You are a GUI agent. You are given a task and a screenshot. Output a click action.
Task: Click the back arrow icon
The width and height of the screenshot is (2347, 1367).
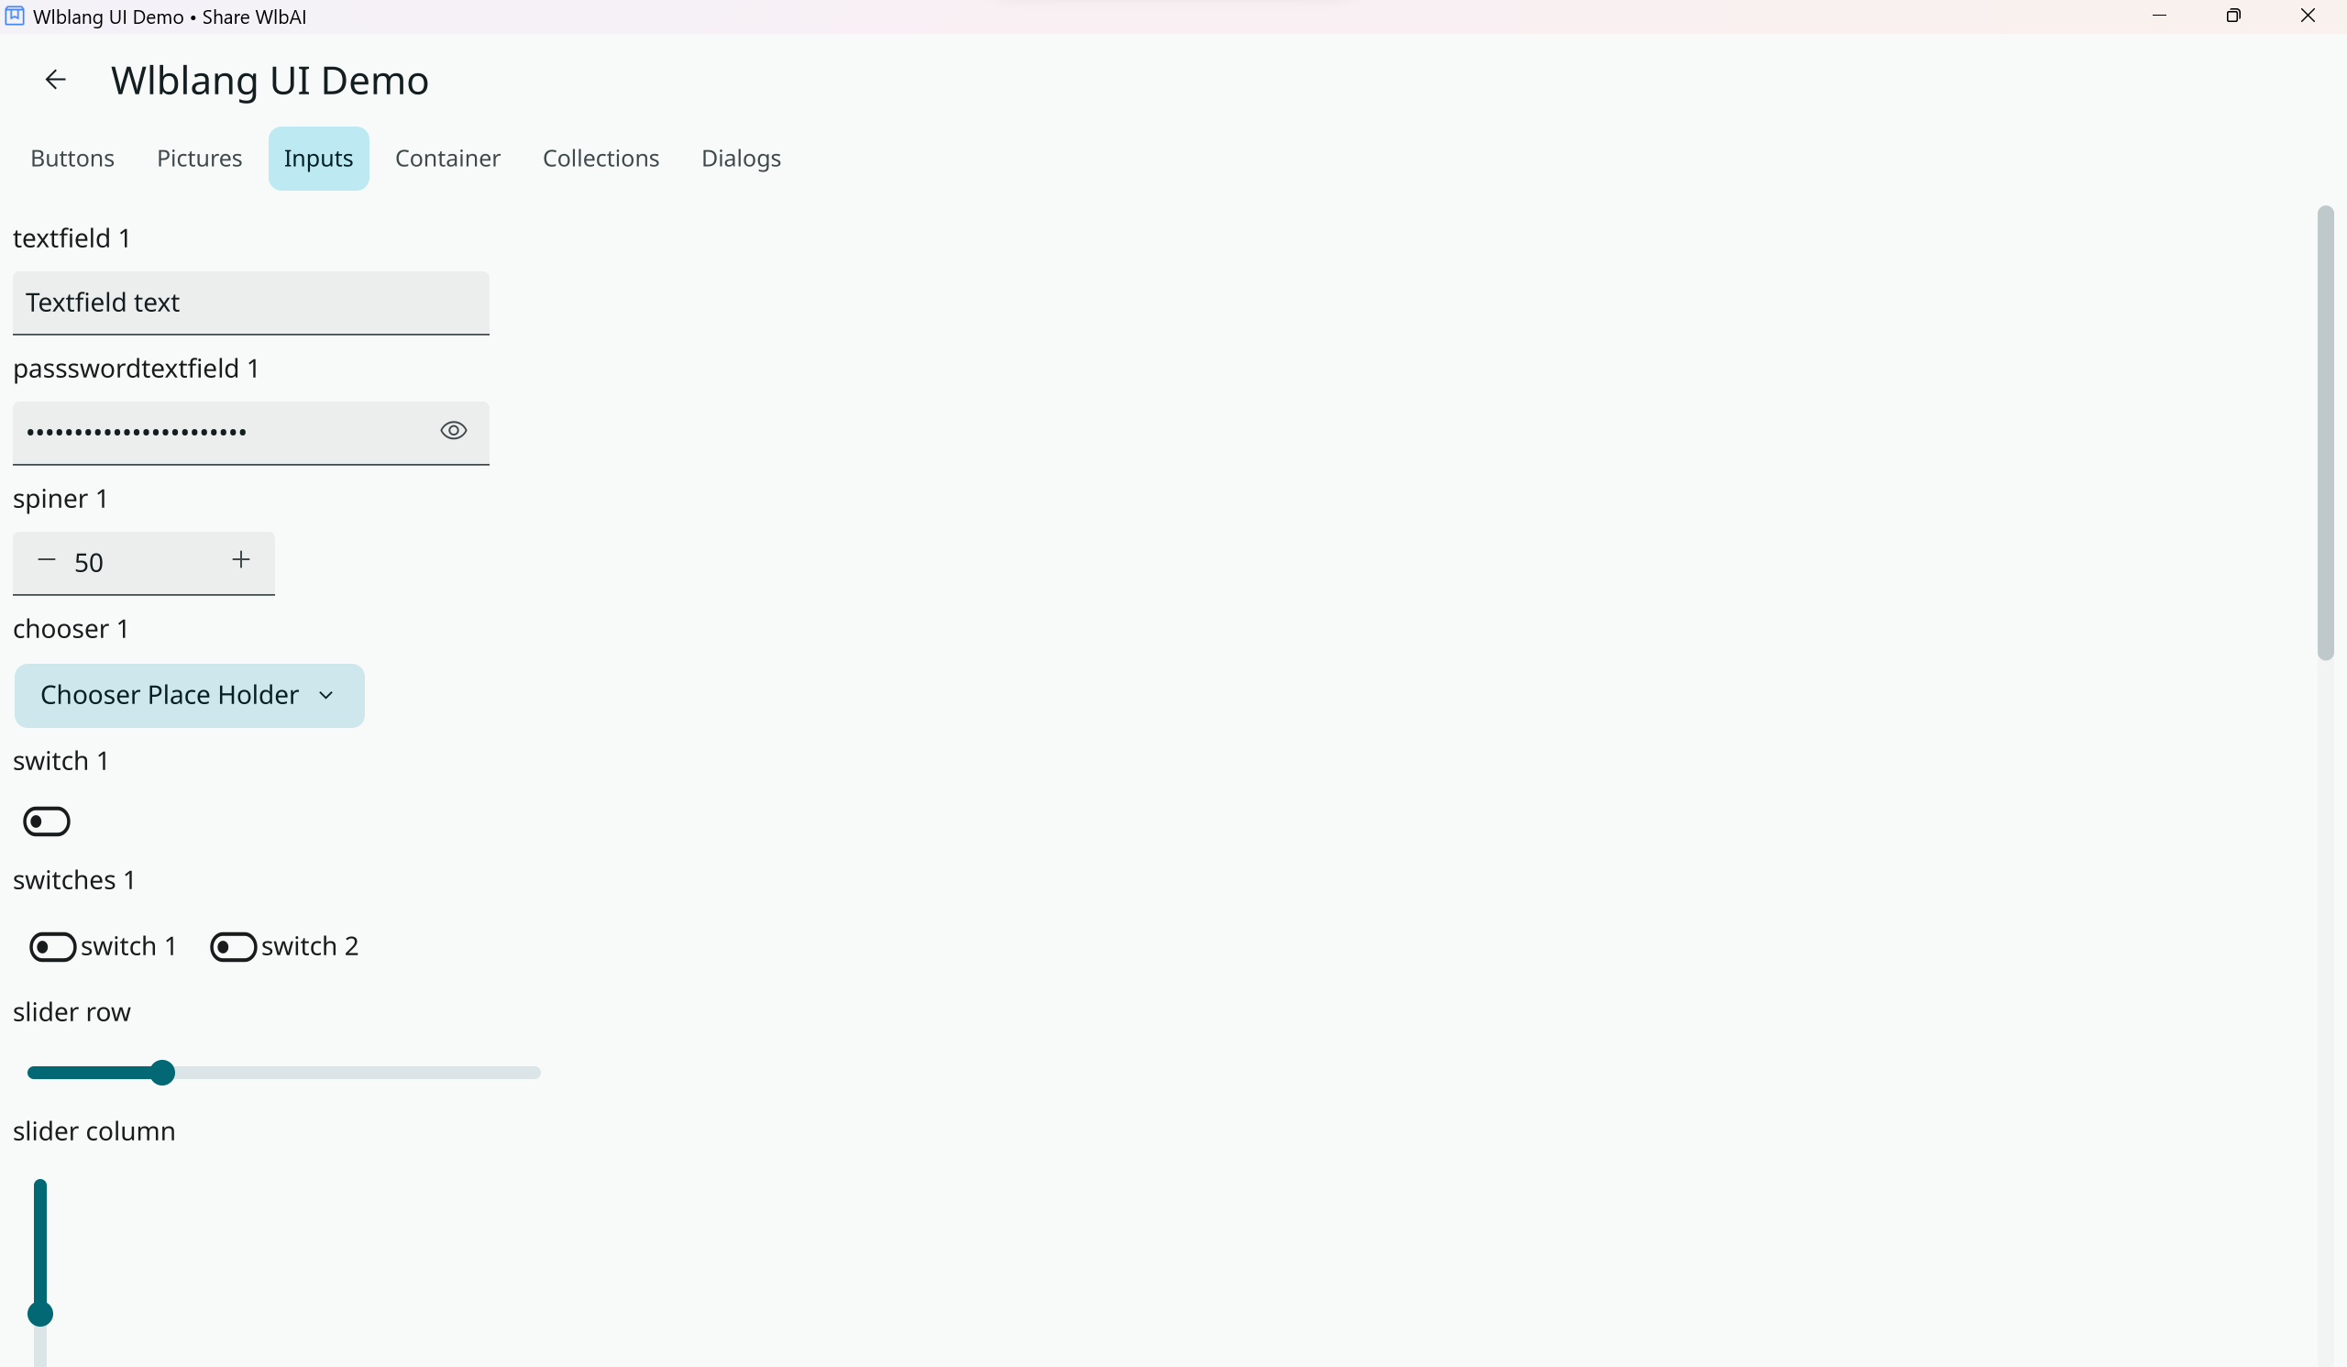(x=55, y=80)
